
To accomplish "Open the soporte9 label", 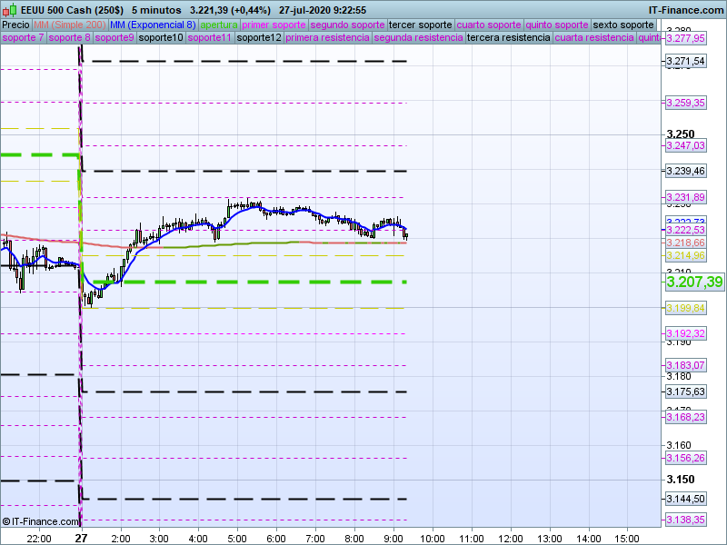I will tap(115, 37).
